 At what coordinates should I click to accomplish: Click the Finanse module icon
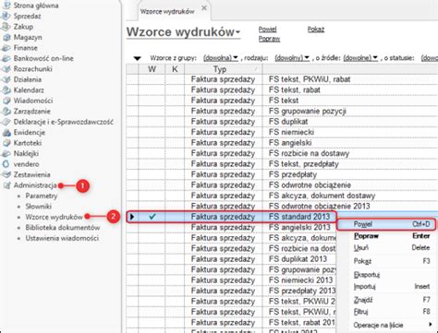[x=6, y=48]
